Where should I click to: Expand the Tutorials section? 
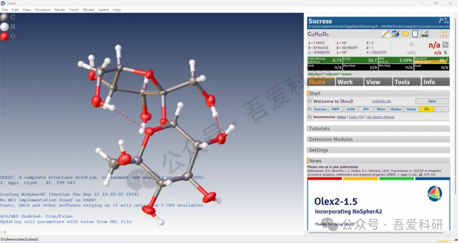tap(378, 128)
